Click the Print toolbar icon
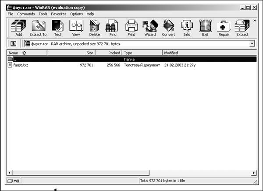 click(131, 28)
